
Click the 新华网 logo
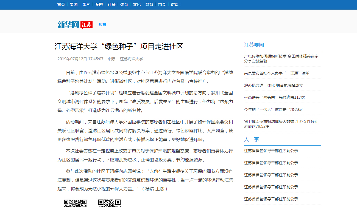pos(68,25)
